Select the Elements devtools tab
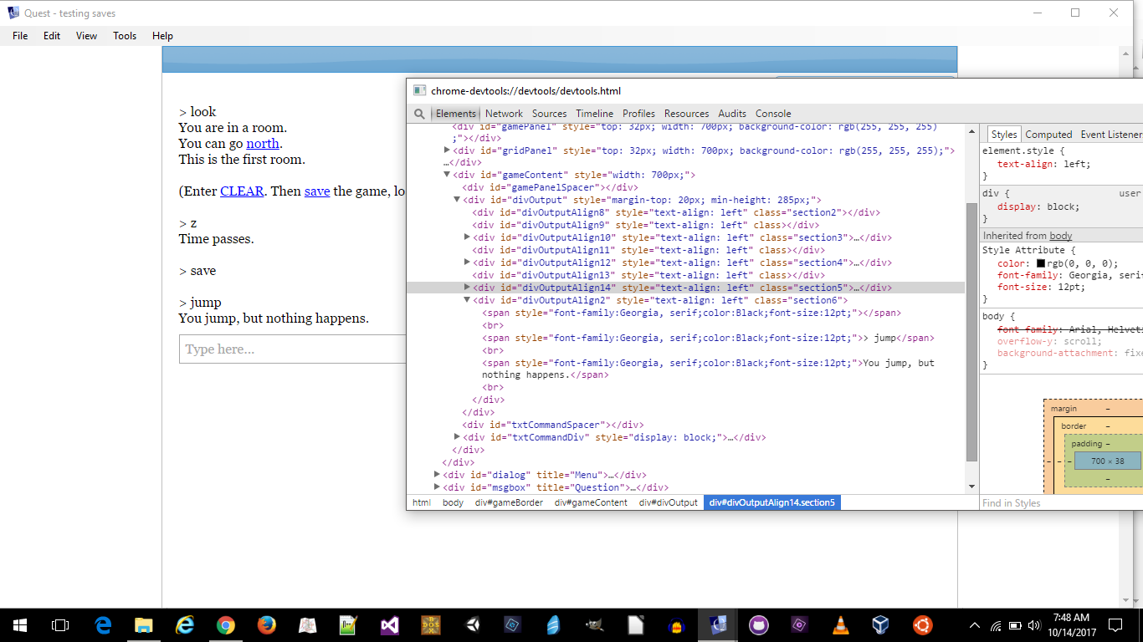 coord(455,114)
